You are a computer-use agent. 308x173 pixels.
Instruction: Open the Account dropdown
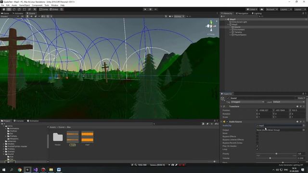(272, 10)
